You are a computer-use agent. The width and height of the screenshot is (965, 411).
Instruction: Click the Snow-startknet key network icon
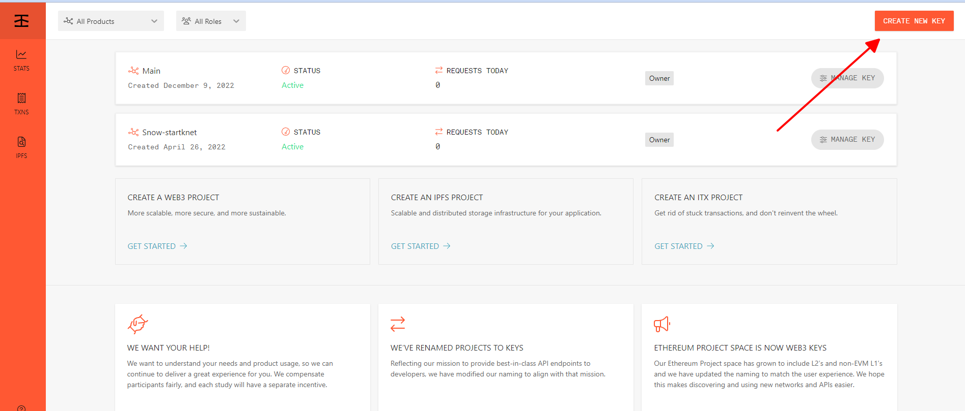click(x=133, y=132)
